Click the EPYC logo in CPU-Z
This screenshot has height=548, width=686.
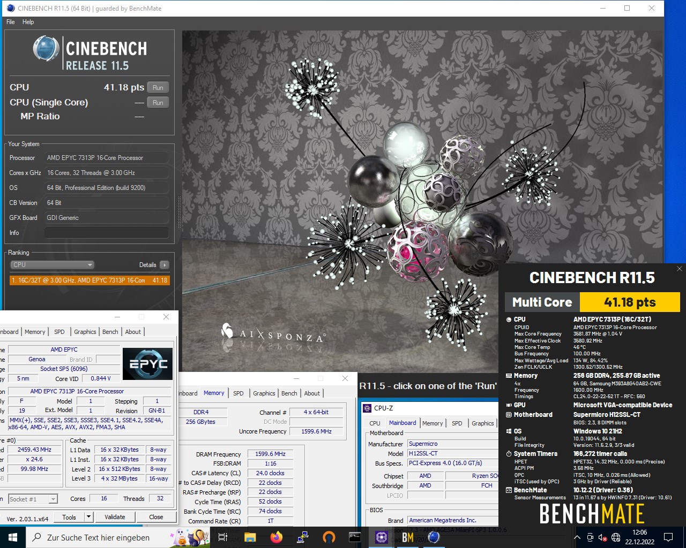pos(147,364)
